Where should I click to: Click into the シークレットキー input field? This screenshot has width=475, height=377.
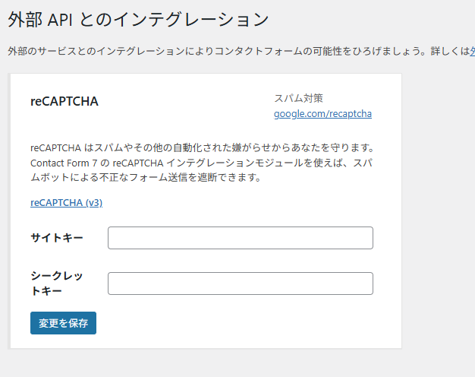(x=240, y=284)
